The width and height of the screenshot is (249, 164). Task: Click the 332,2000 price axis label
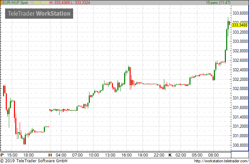click(x=240, y=79)
